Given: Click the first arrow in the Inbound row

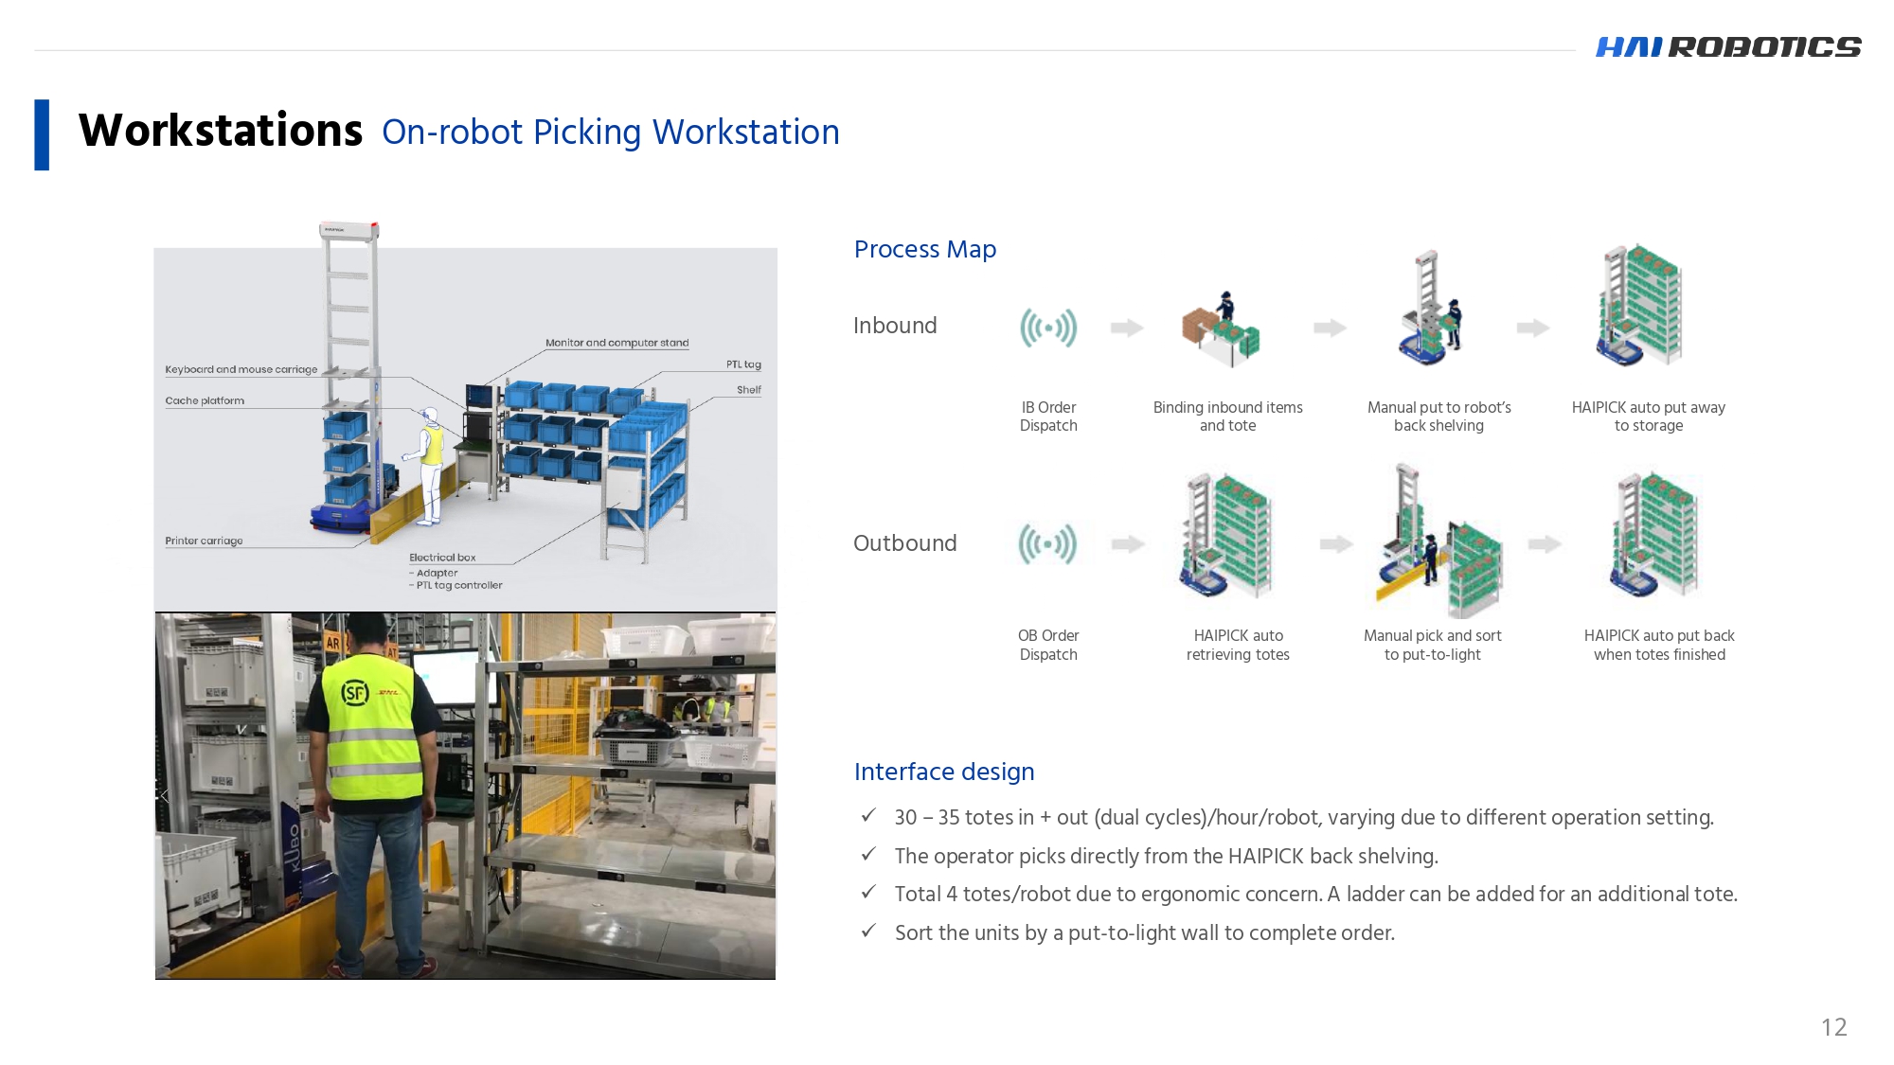Looking at the screenshot, I should click(1127, 328).
